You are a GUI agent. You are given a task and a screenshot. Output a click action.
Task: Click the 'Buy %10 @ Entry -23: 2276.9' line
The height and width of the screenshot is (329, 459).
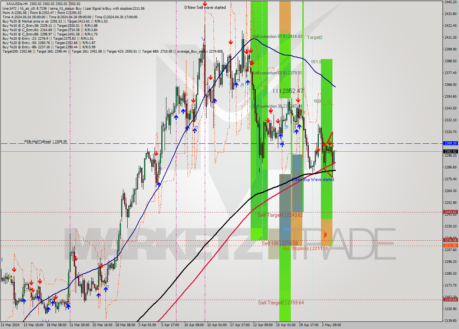48,38
